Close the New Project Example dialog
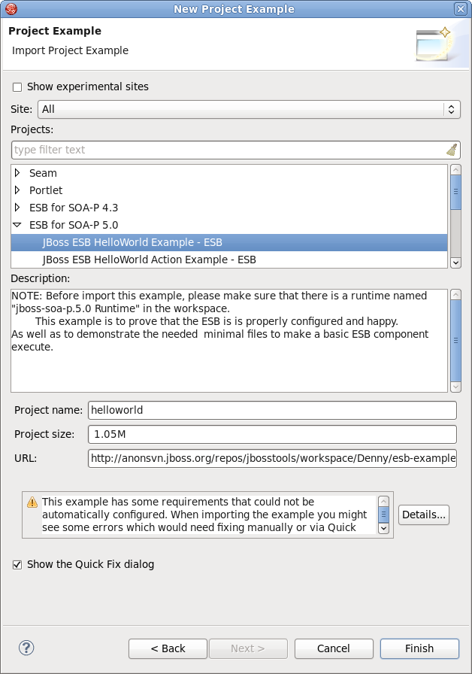Viewport: 472px width, 674px height. [x=461, y=8]
